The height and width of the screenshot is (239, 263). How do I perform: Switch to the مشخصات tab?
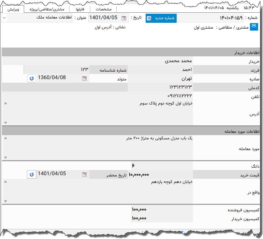[x=104, y=9]
